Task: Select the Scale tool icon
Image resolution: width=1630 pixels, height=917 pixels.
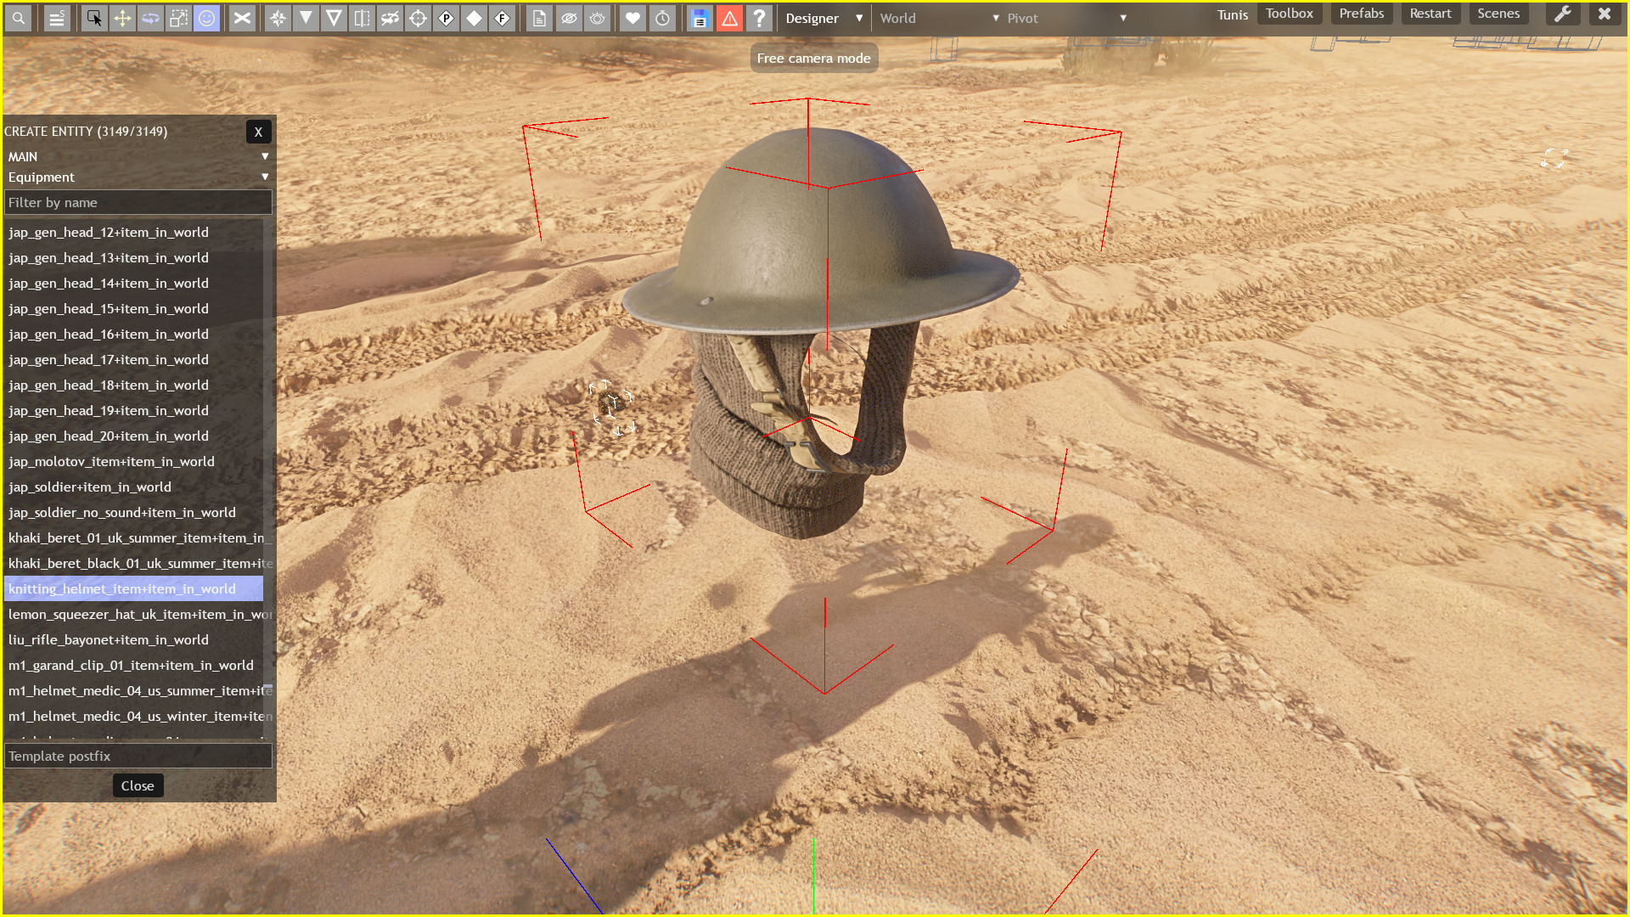Action: point(178,18)
